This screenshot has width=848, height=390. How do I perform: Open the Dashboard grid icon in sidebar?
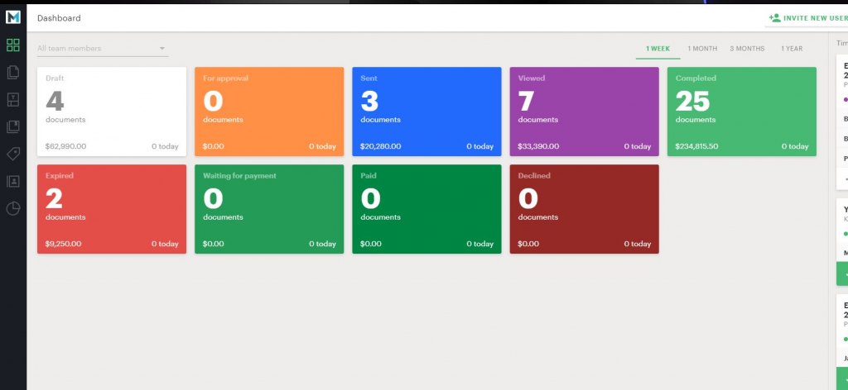pos(12,45)
